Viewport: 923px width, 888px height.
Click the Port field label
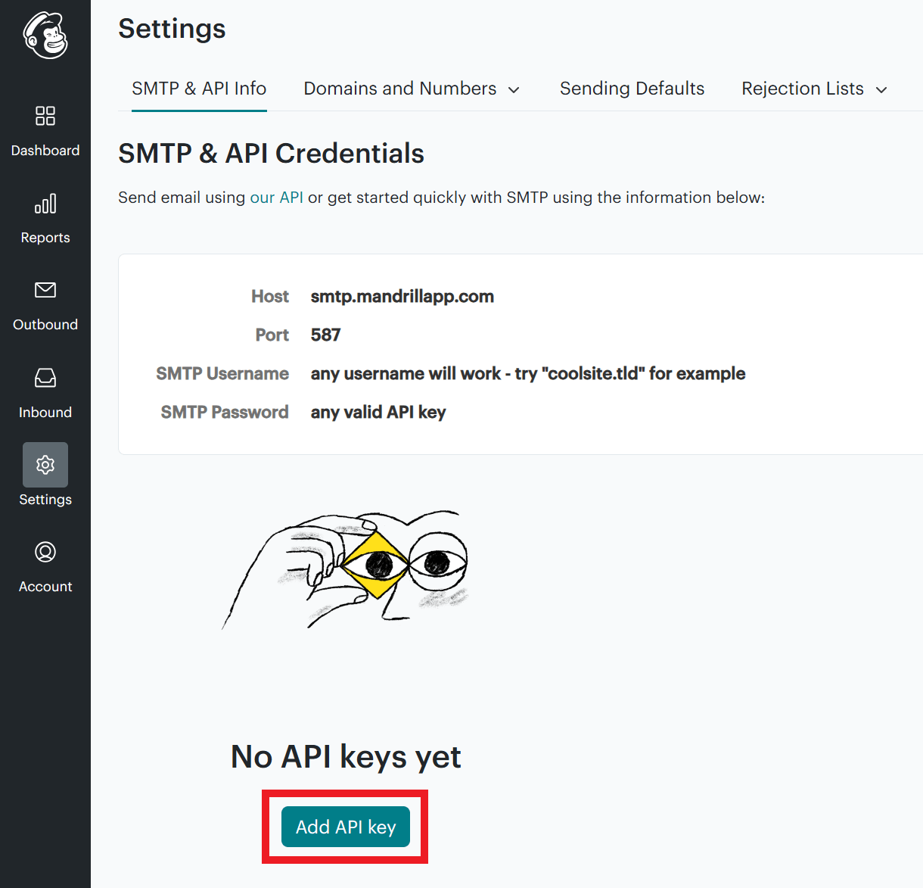pos(272,335)
